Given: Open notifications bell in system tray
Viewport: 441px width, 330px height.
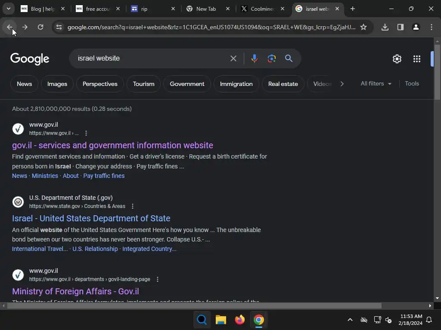Looking at the screenshot, I should tap(429, 320).
